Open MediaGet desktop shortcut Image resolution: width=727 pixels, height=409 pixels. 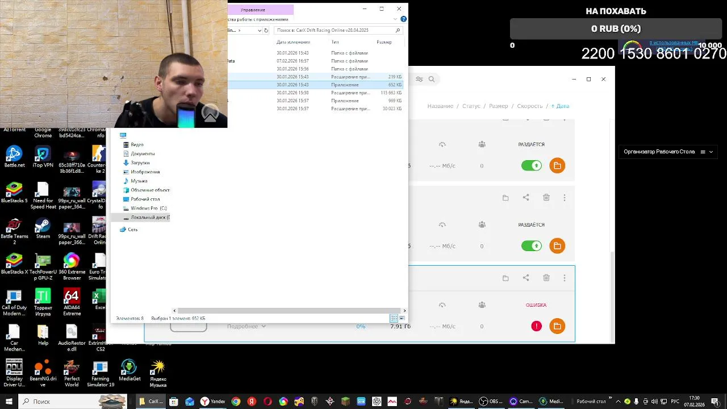click(x=129, y=370)
